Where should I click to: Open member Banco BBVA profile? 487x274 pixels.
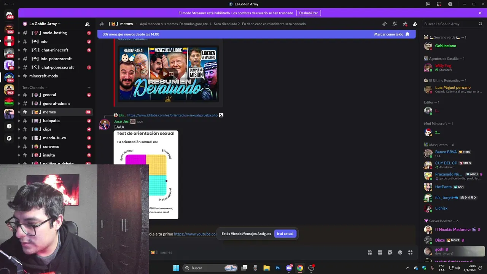(453, 154)
